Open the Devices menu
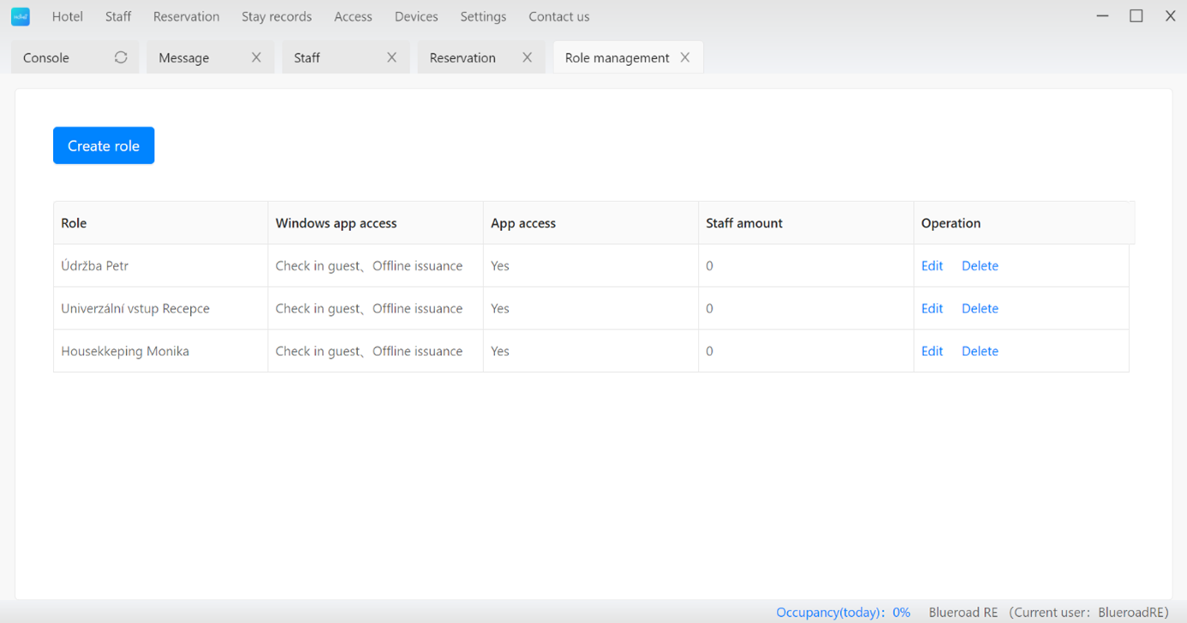This screenshot has width=1187, height=623. [x=416, y=16]
